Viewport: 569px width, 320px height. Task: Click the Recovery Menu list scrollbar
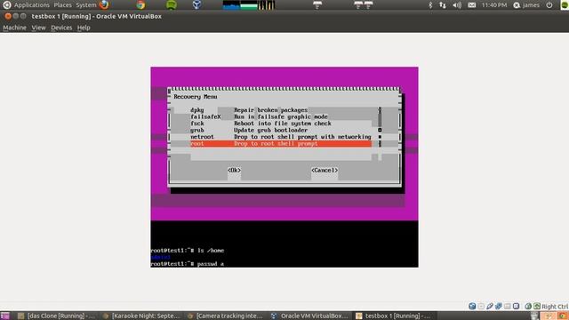coord(380,127)
